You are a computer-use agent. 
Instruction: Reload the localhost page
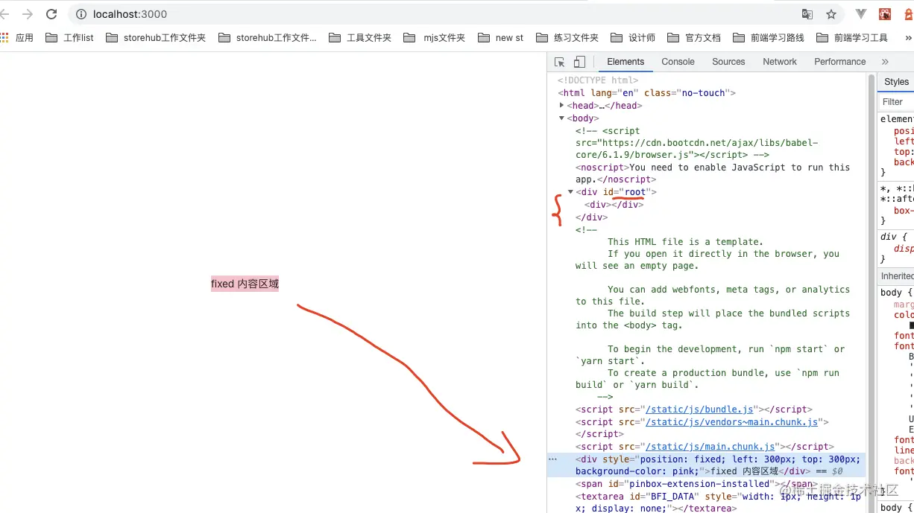[51, 14]
